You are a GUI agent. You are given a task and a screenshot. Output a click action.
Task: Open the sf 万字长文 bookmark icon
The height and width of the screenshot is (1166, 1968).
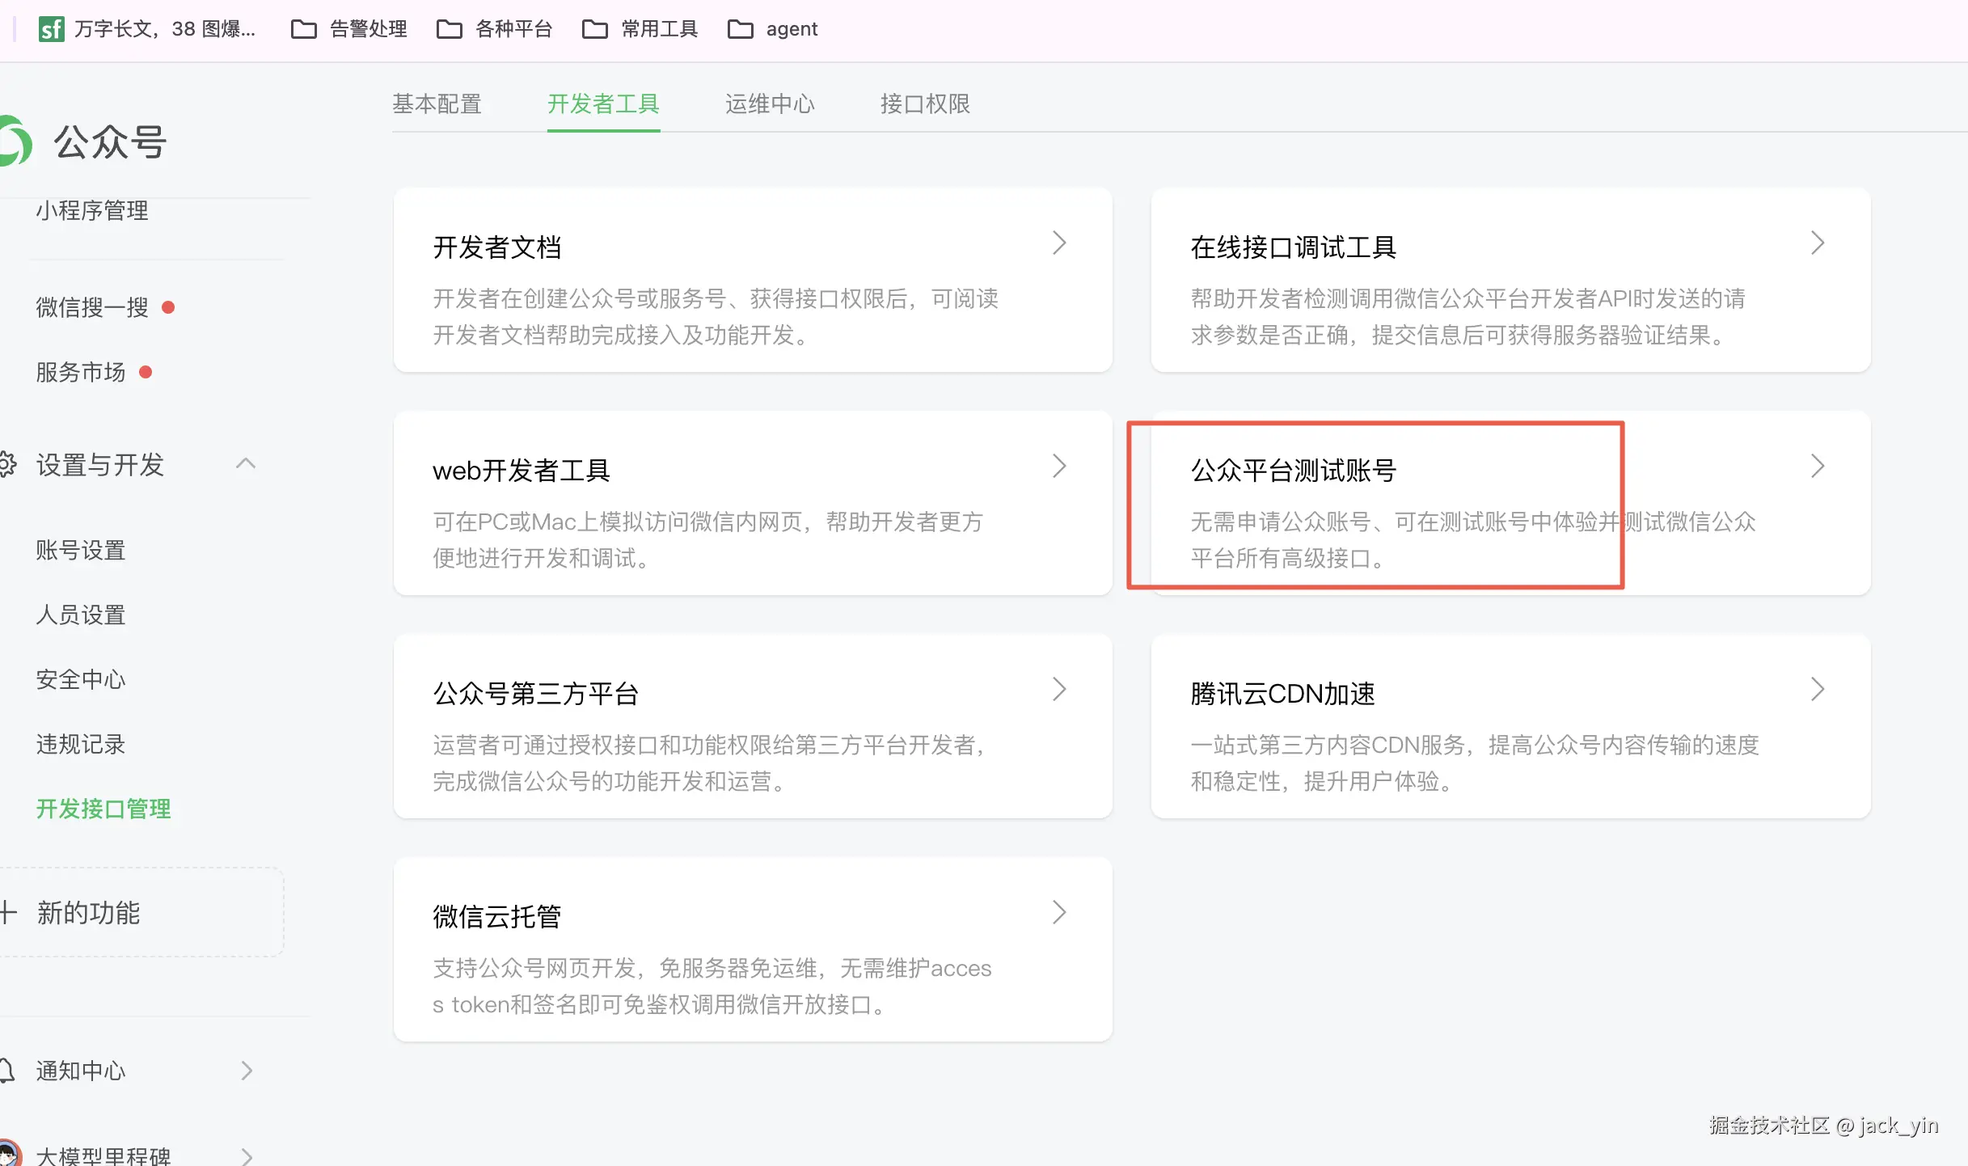(51, 29)
